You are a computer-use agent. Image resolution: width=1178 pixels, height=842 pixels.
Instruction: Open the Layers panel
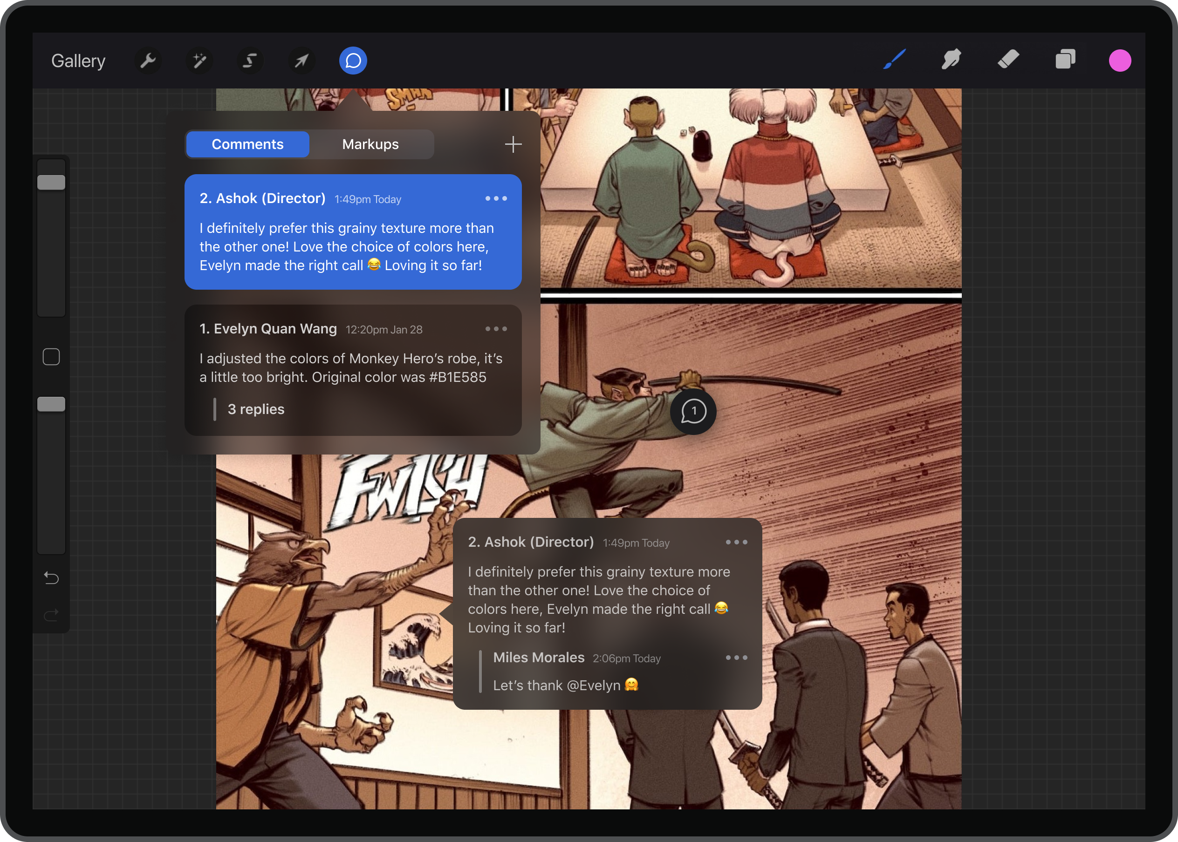click(x=1065, y=60)
